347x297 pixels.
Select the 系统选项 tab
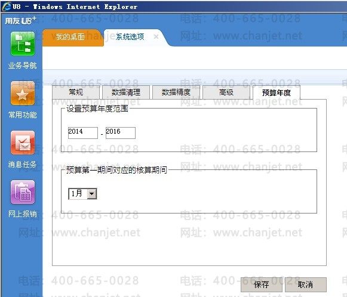[130, 37]
